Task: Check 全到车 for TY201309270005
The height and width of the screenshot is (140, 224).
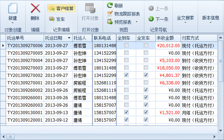Action: 126,53
